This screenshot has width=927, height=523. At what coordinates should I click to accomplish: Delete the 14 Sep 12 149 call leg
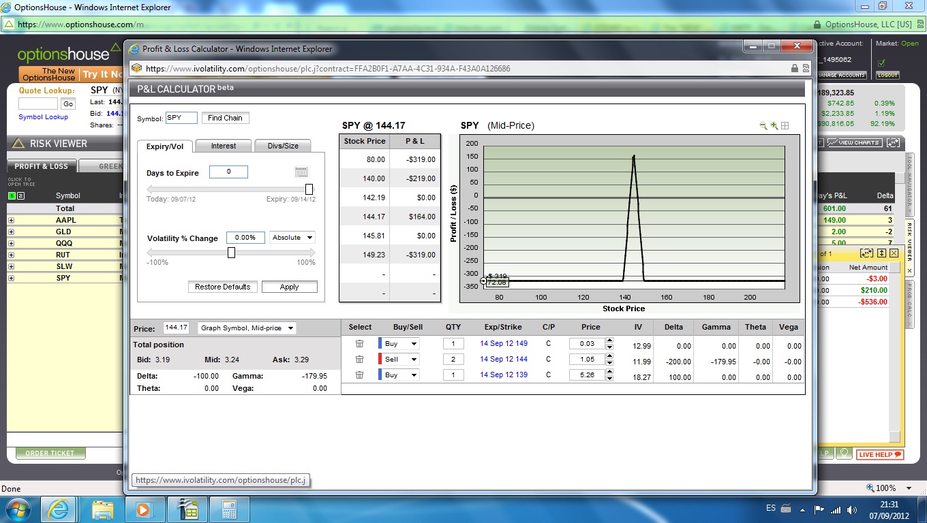360,344
